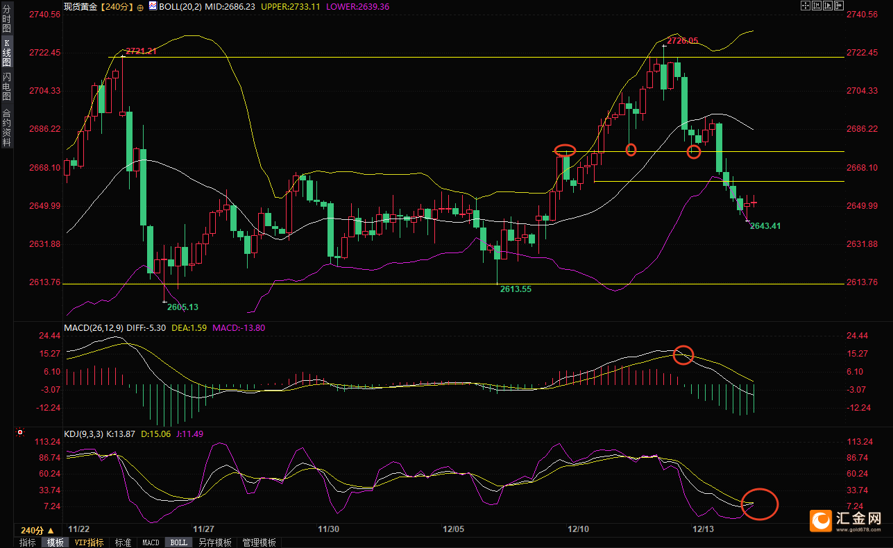893x548 pixels.
Task: Click the 2721.21 peak price label
Action: click(x=141, y=51)
